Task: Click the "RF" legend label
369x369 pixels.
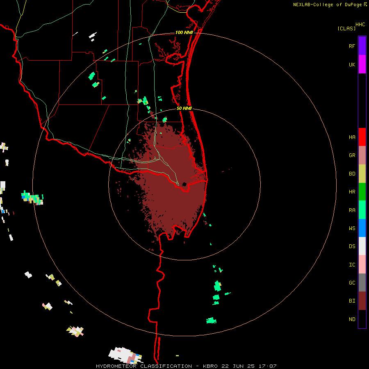Action: [x=352, y=46]
